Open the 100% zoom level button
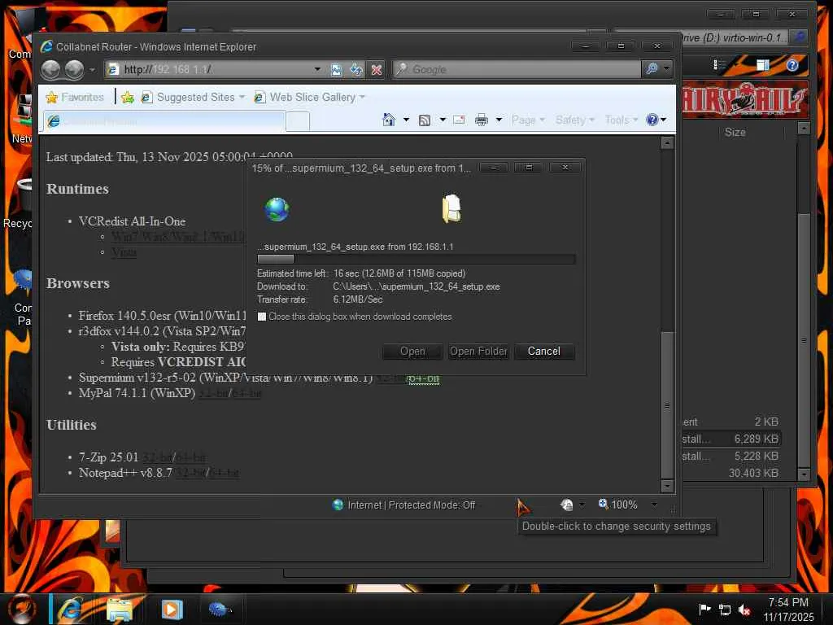The image size is (833, 625). [618, 505]
